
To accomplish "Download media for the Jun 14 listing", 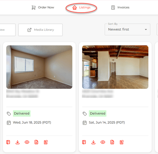I will (94, 142).
